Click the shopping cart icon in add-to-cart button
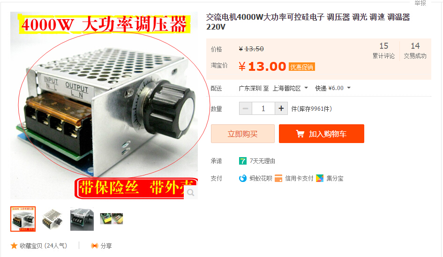Screen dimensions: 443x257 (x=300, y=134)
